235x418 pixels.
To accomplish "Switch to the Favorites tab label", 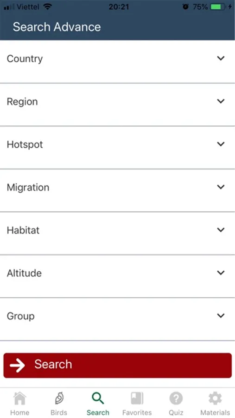I will (x=137, y=412).
